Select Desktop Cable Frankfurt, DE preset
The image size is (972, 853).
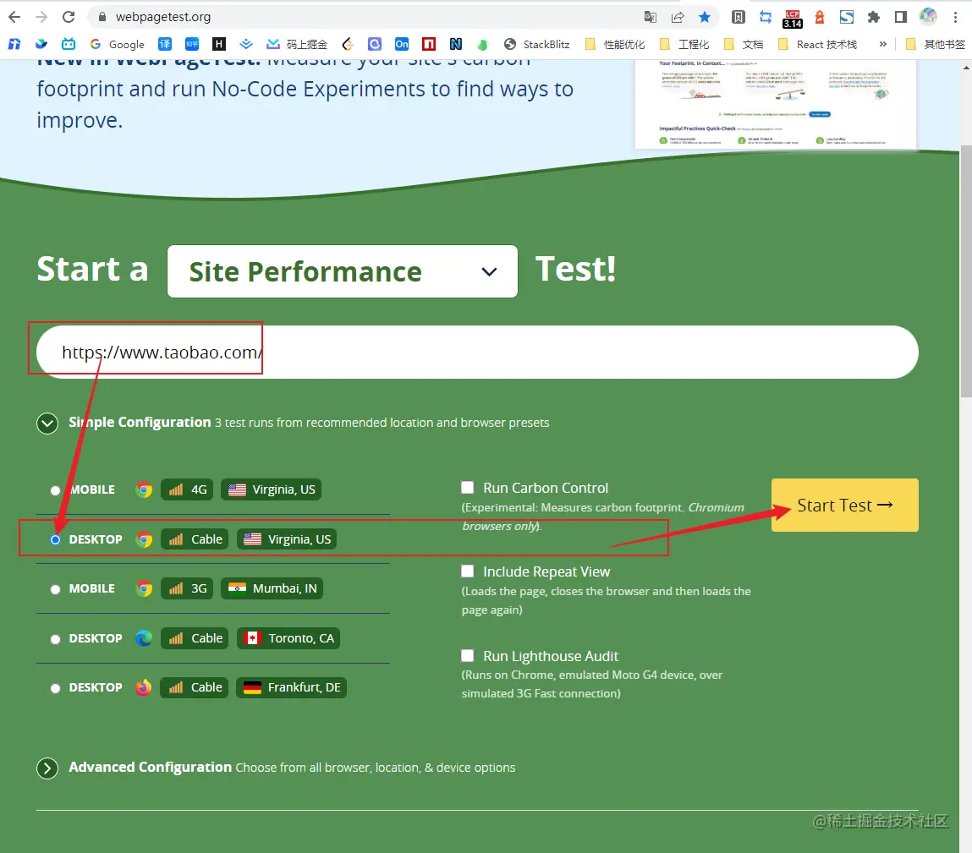point(55,688)
